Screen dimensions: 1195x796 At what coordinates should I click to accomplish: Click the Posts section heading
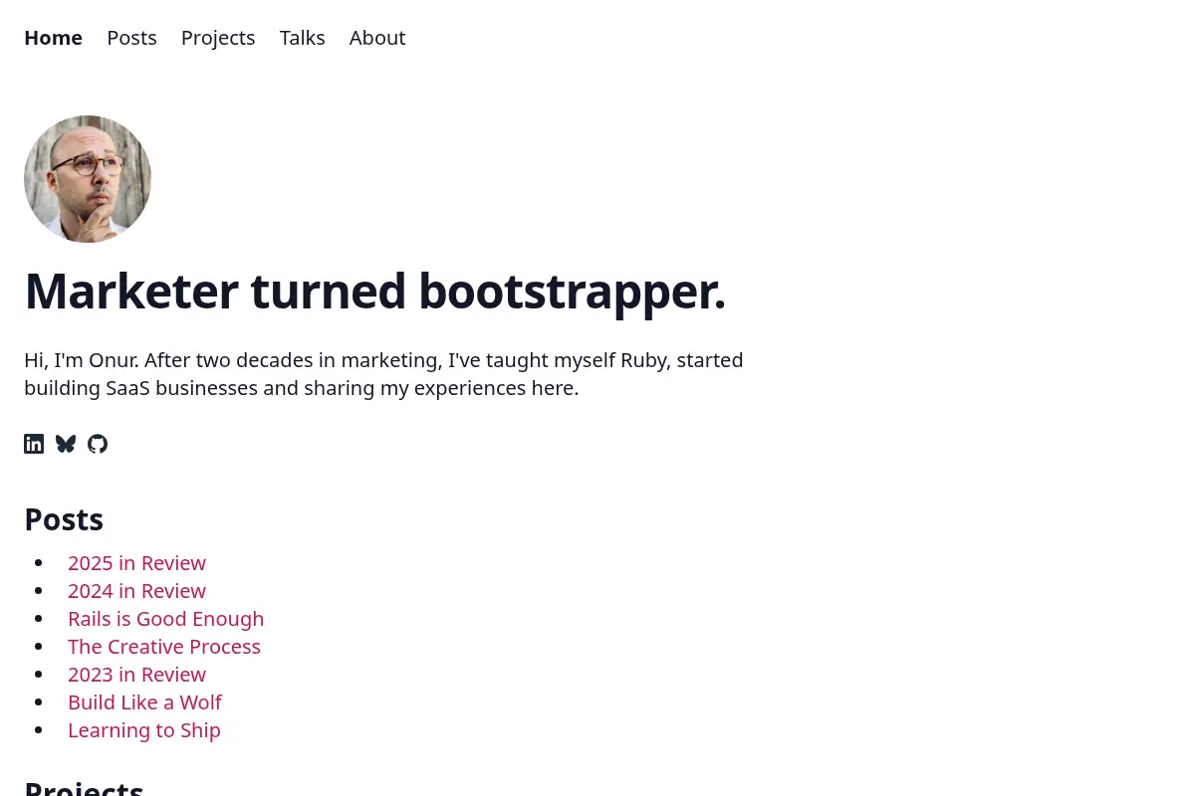[64, 519]
